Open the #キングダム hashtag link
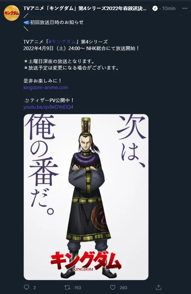 [x=62, y=42]
